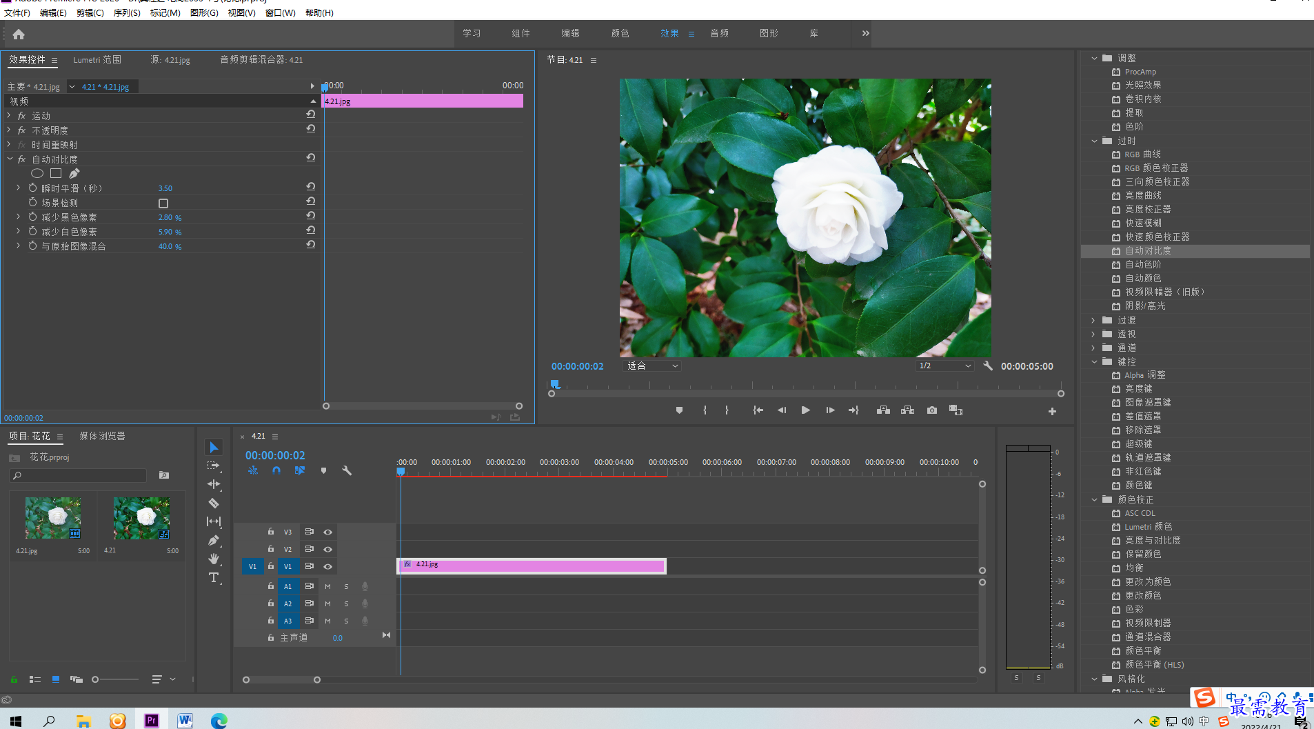Select the Selection arrow tool
The image size is (1314, 729).
tap(214, 448)
